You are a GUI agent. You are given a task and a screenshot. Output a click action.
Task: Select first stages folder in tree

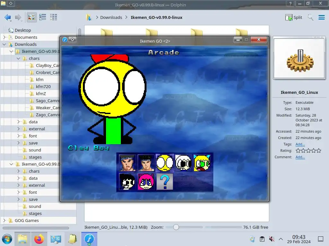[35, 157]
